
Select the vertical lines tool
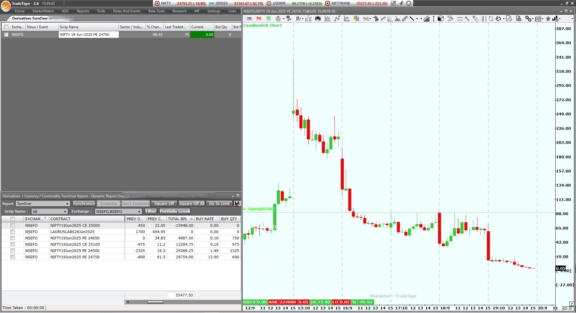(x=484, y=19)
